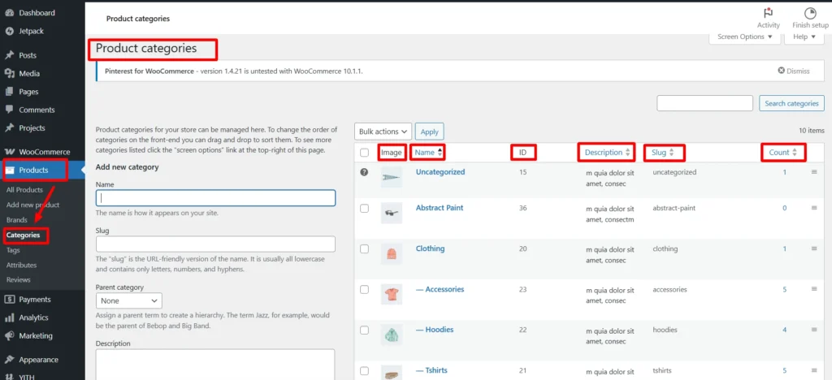Select the Clothing category checkbox
The width and height of the screenshot is (832, 380).
[364, 249]
